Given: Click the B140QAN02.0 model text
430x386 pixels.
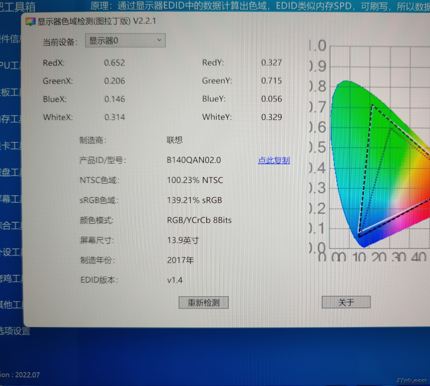Looking at the screenshot, I should (193, 160).
